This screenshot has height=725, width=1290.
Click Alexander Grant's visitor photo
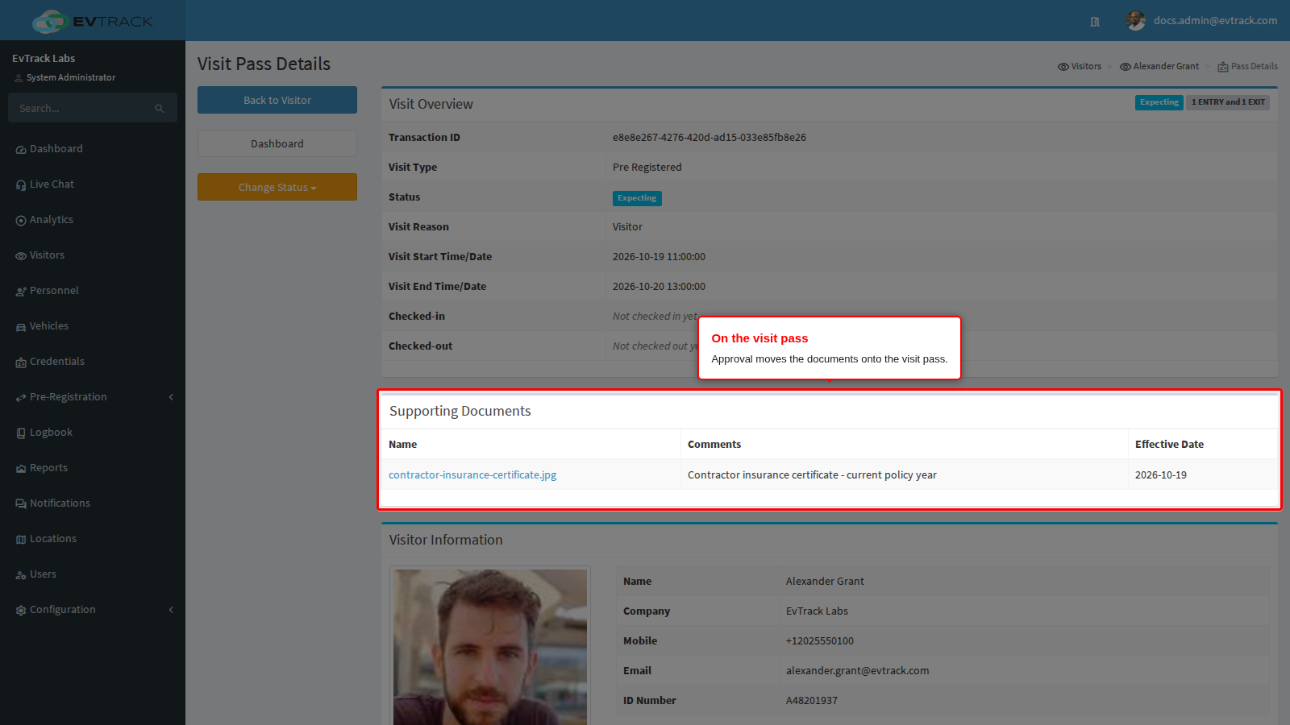click(490, 647)
